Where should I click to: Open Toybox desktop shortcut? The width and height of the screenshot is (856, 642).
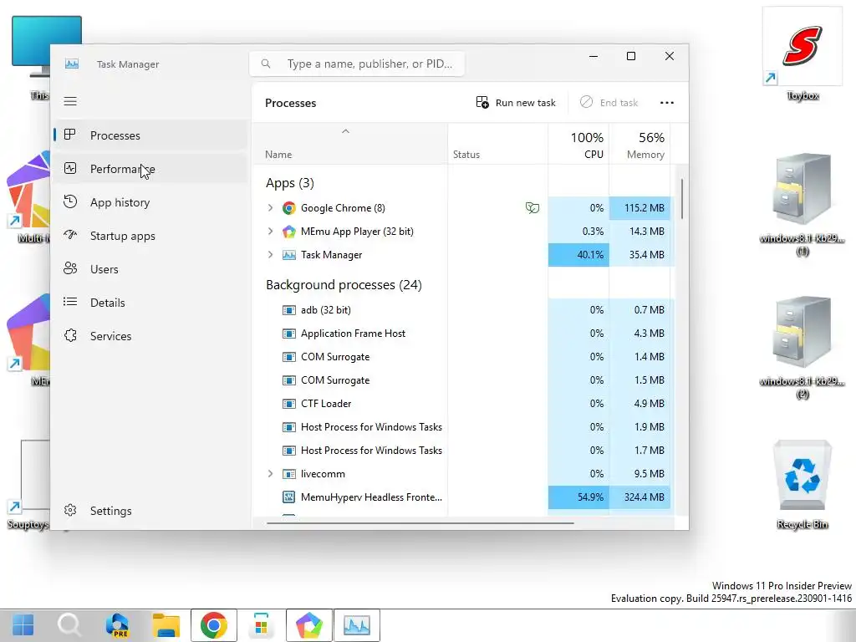802,54
